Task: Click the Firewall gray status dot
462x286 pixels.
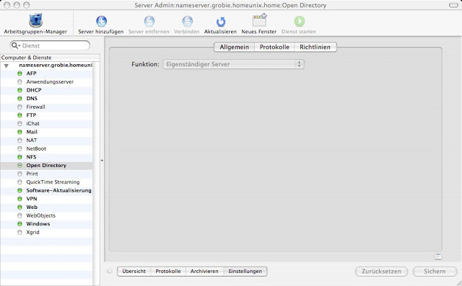Action: coord(19,107)
